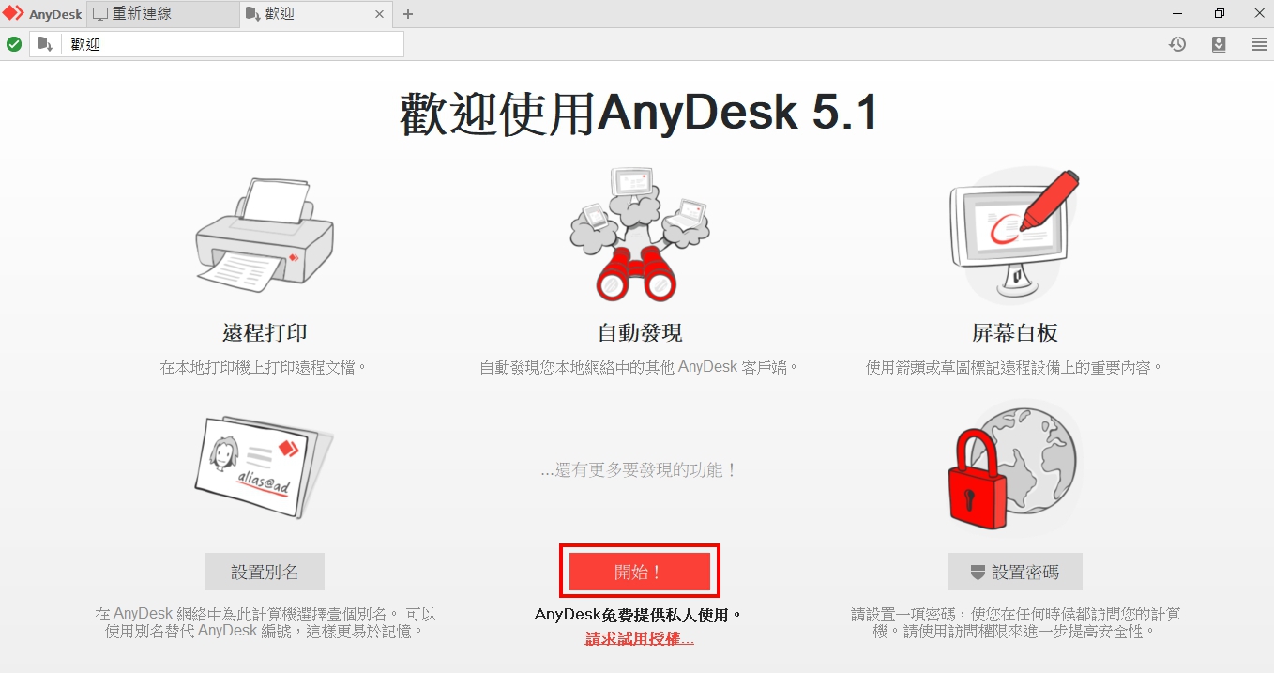Open the session history clock icon
This screenshot has width=1274, height=673.
[x=1176, y=44]
